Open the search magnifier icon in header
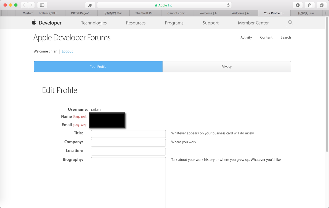The width and height of the screenshot is (329, 208). pyautogui.click(x=290, y=22)
